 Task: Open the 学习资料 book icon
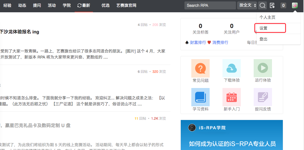(200, 97)
